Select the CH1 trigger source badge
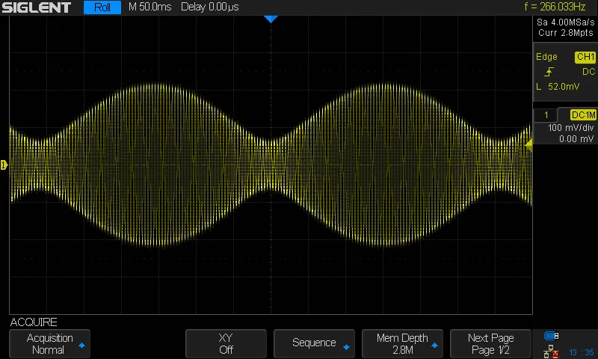This screenshot has height=359, width=598. pos(585,57)
